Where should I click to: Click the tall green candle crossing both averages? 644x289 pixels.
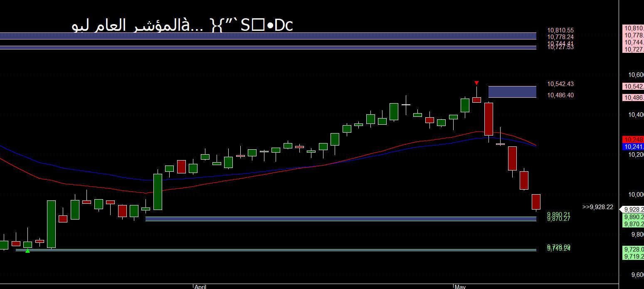coord(158,192)
